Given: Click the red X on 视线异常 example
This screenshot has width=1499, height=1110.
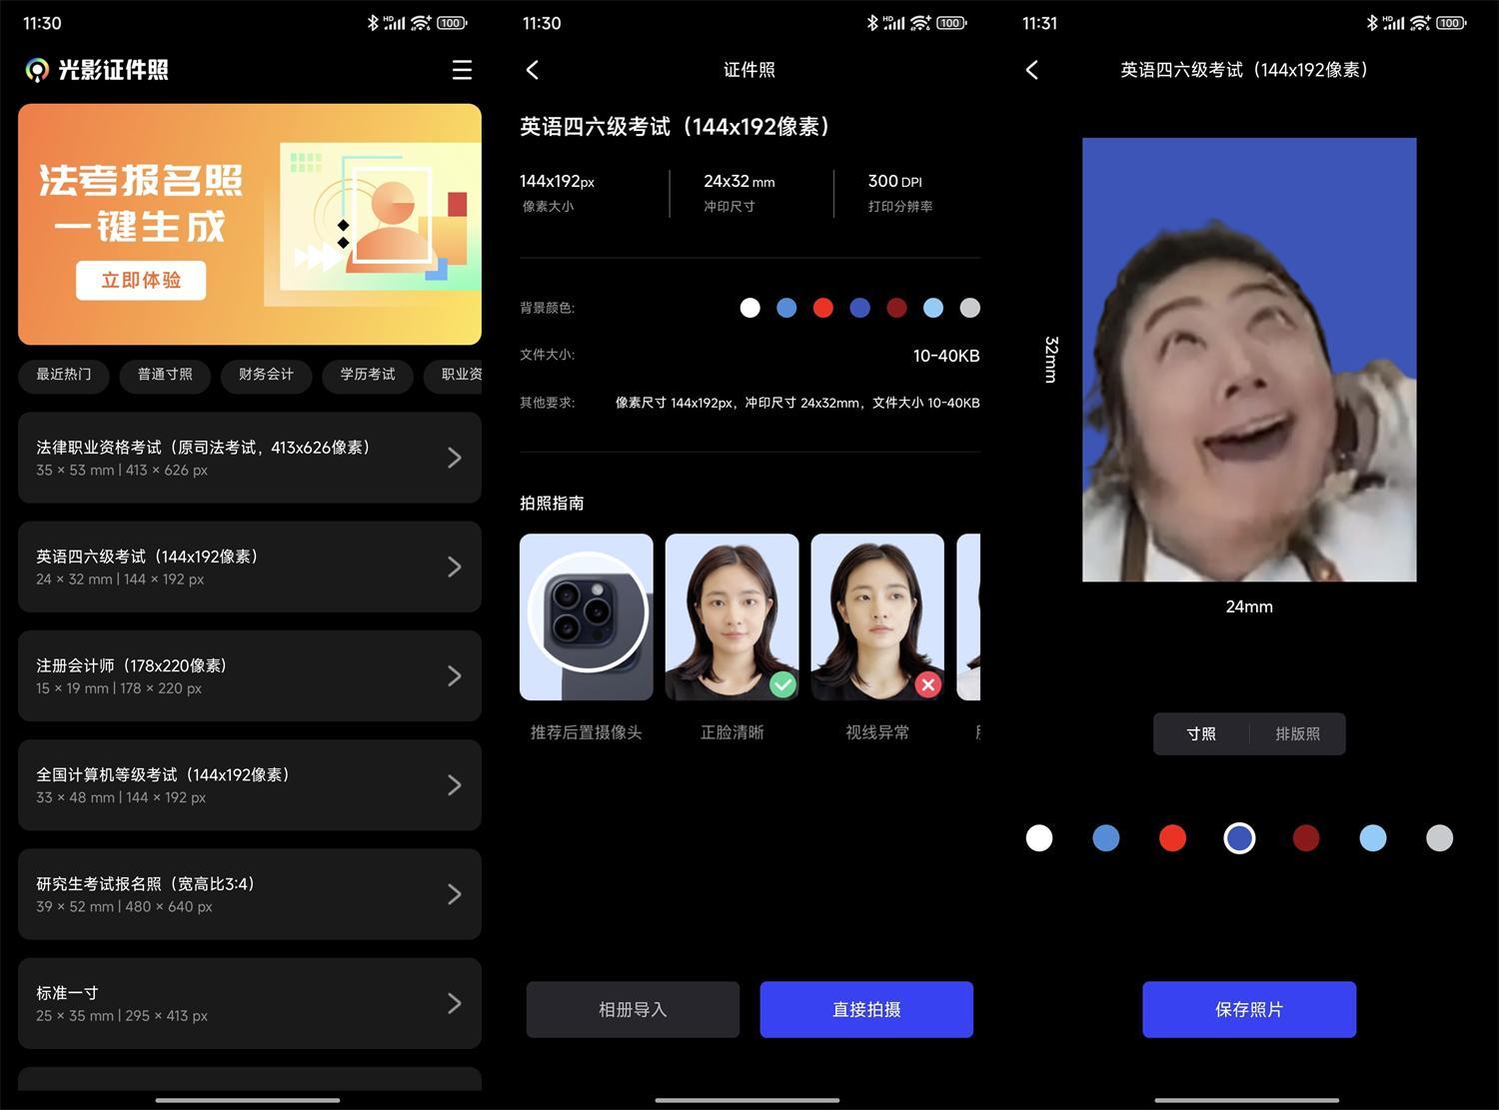Looking at the screenshot, I should [927, 684].
